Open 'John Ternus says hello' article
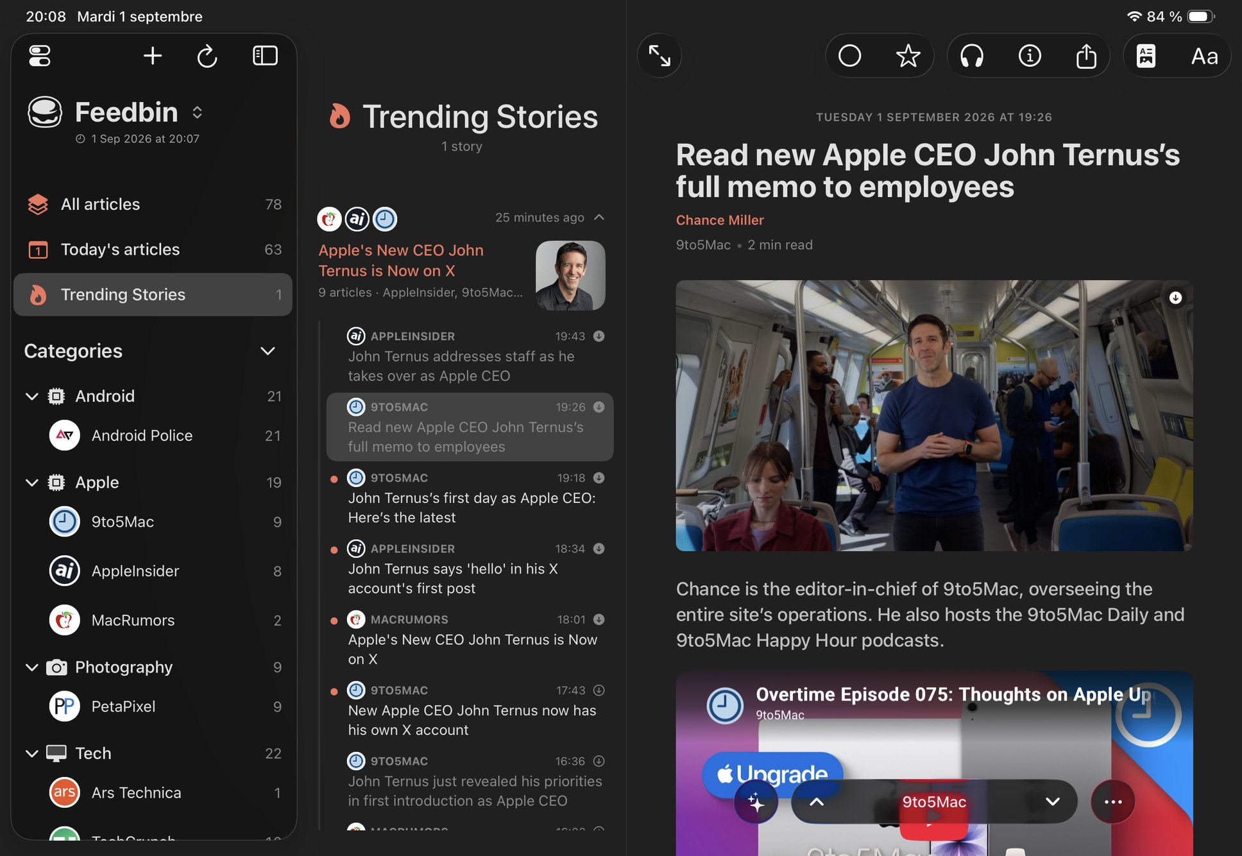Image resolution: width=1242 pixels, height=856 pixels. [470, 569]
